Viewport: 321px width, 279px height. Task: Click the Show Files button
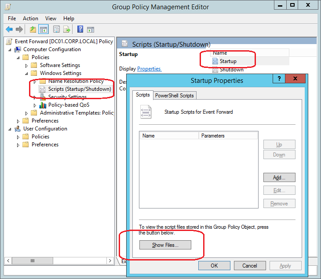[x=165, y=245]
